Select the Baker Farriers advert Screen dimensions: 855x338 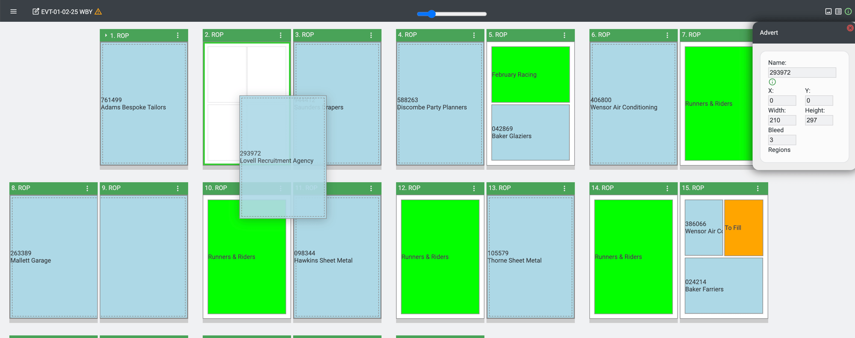pos(724,286)
